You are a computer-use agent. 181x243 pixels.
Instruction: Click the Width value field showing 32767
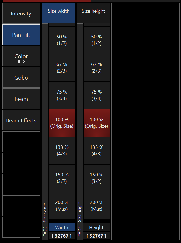pyautogui.click(x=62, y=236)
